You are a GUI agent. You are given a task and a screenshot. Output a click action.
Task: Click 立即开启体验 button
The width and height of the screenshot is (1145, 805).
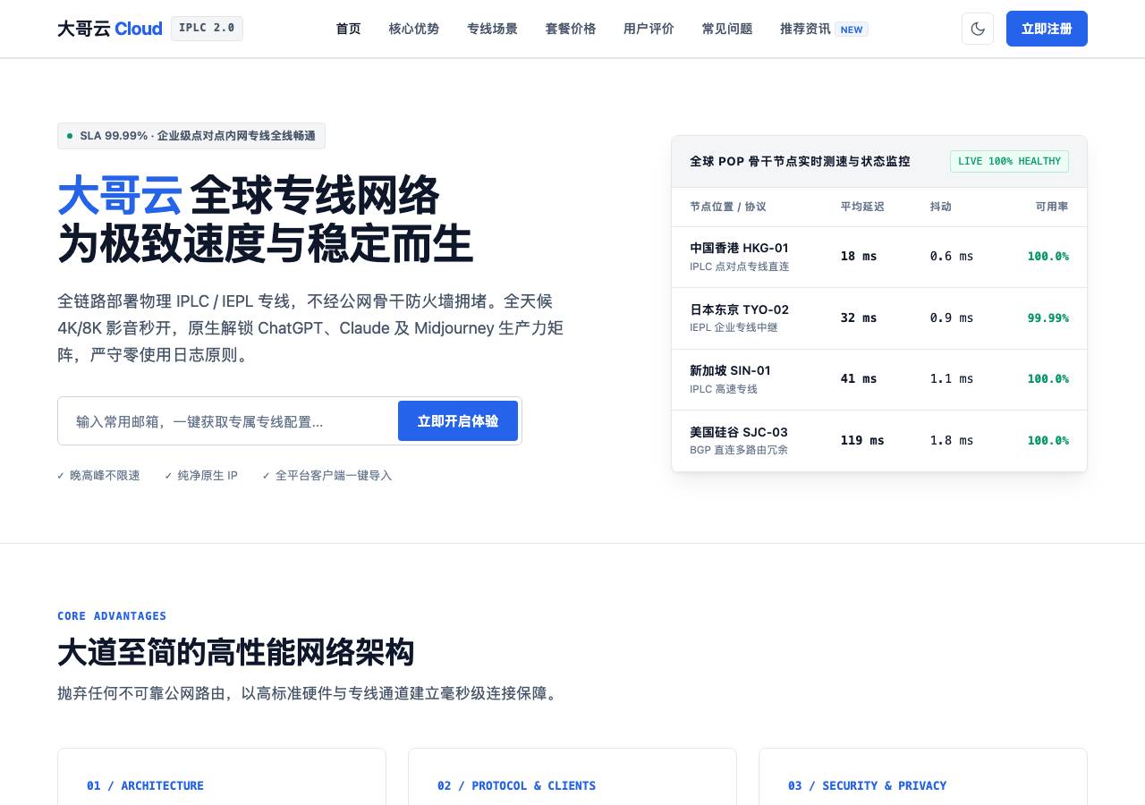coord(458,421)
